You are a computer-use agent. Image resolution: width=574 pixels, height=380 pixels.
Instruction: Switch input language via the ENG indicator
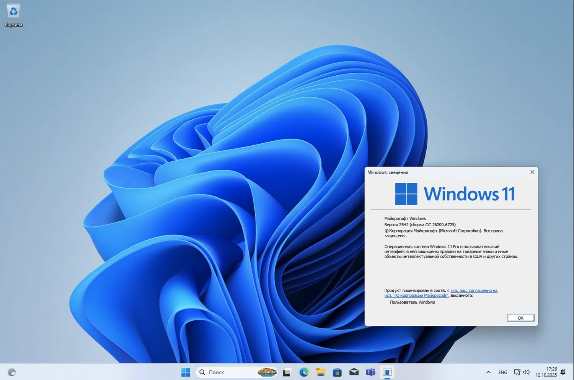point(503,372)
